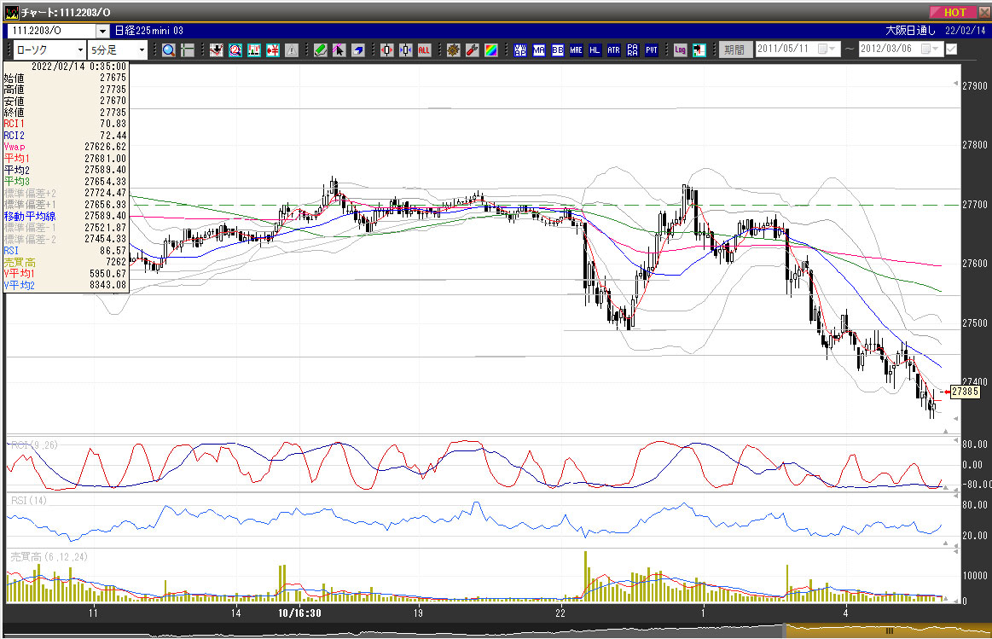Open the rainbow color settings icon
Image resolution: width=992 pixels, height=639 pixels.
(x=491, y=50)
